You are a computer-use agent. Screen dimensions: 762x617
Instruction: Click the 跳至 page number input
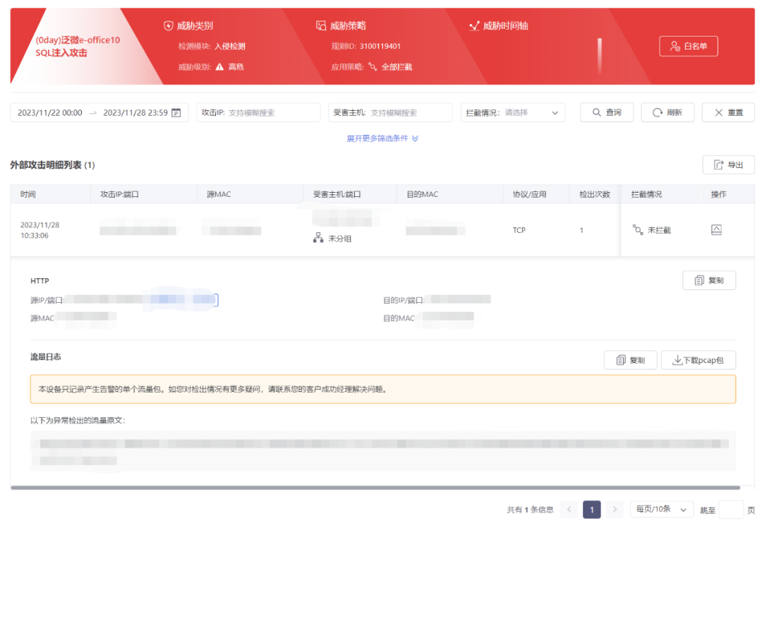pos(731,510)
